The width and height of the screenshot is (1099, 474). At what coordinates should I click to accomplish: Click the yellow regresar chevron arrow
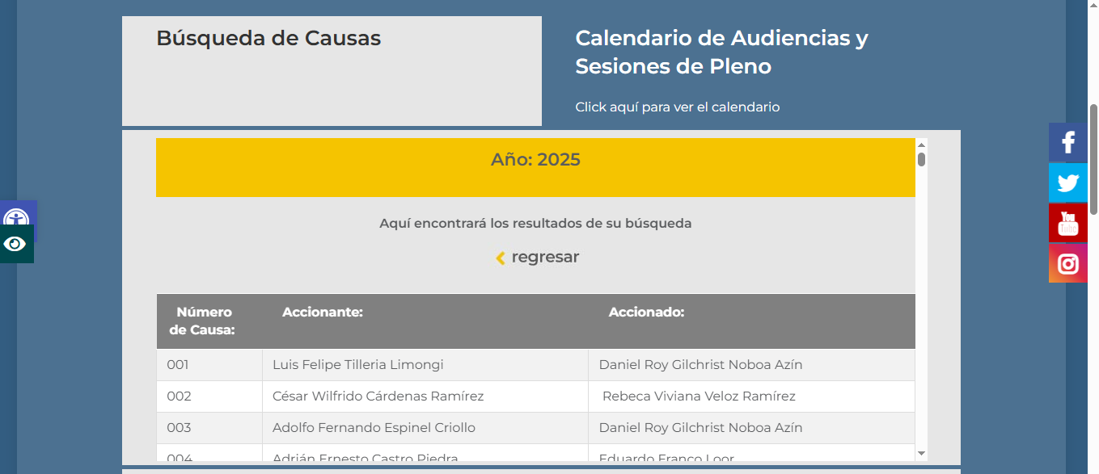501,258
